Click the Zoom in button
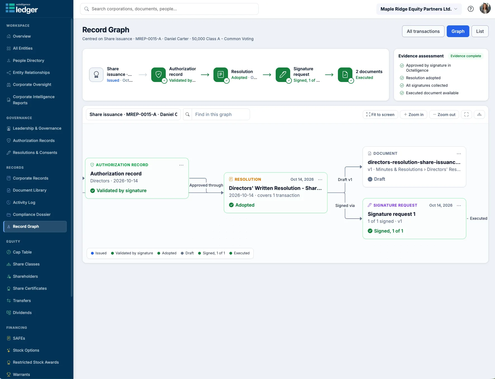This screenshot has height=379, width=495. pos(414,114)
